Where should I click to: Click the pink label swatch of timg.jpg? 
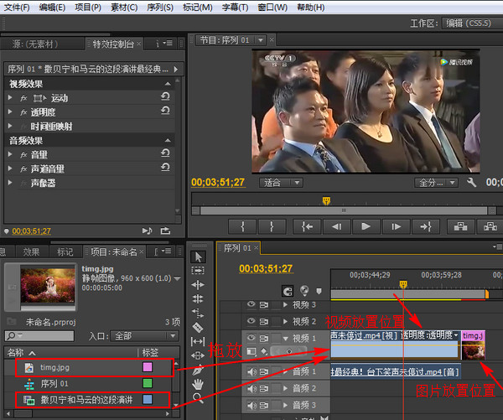click(x=148, y=367)
